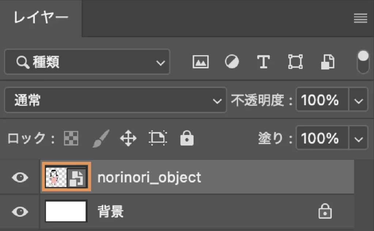Toggle layer filtering on/off switch
Image resolution: width=374 pixels, height=231 pixels.
tap(363, 62)
